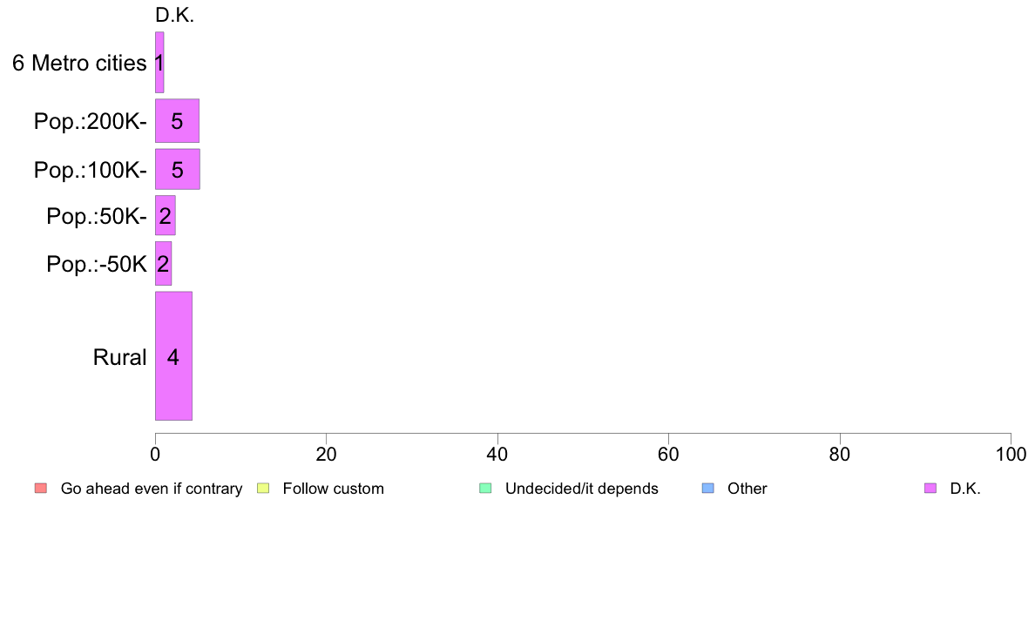The height and width of the screenshot is (641, 1035).
Task: Select the Pop.:50K- bar showing 2
Action: tap(165, 215)
